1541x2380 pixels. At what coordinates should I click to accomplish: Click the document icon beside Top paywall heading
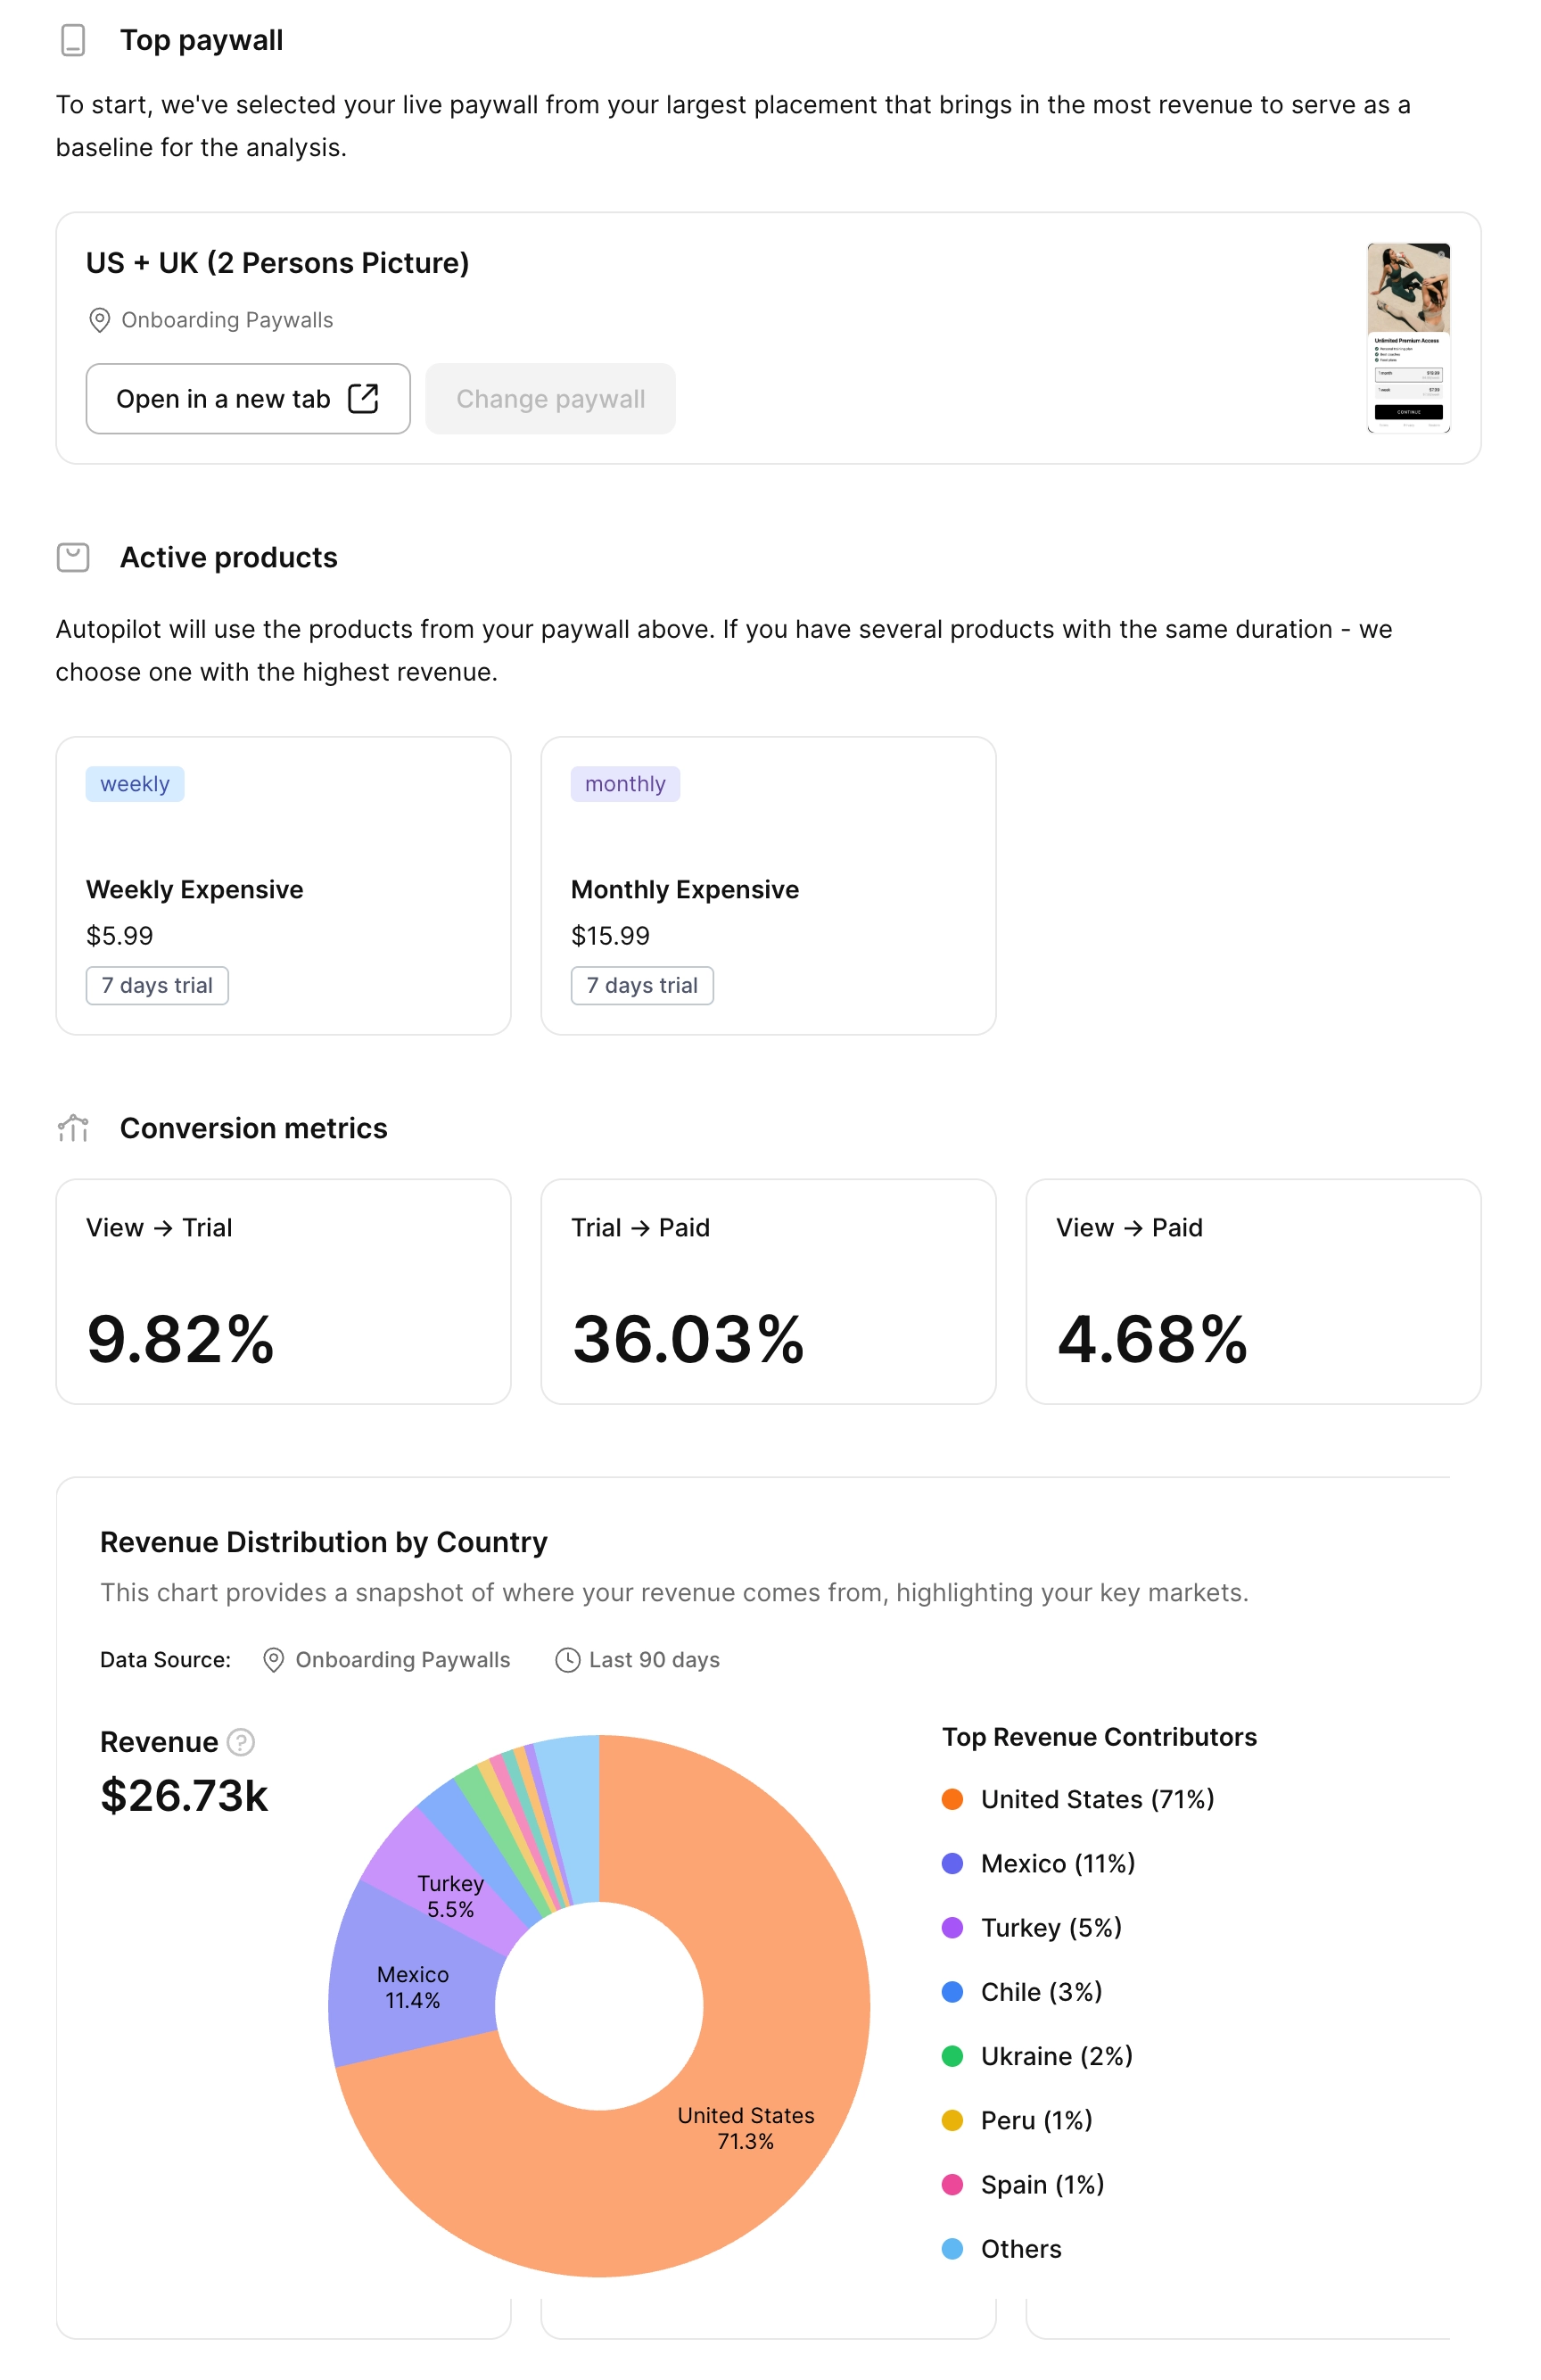(x=72, y=41)
